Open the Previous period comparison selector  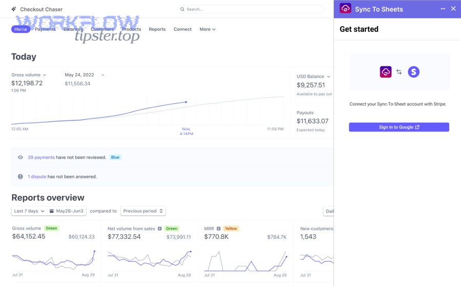coord(143,211)
